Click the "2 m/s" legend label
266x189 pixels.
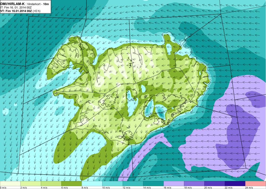(24, 188)
